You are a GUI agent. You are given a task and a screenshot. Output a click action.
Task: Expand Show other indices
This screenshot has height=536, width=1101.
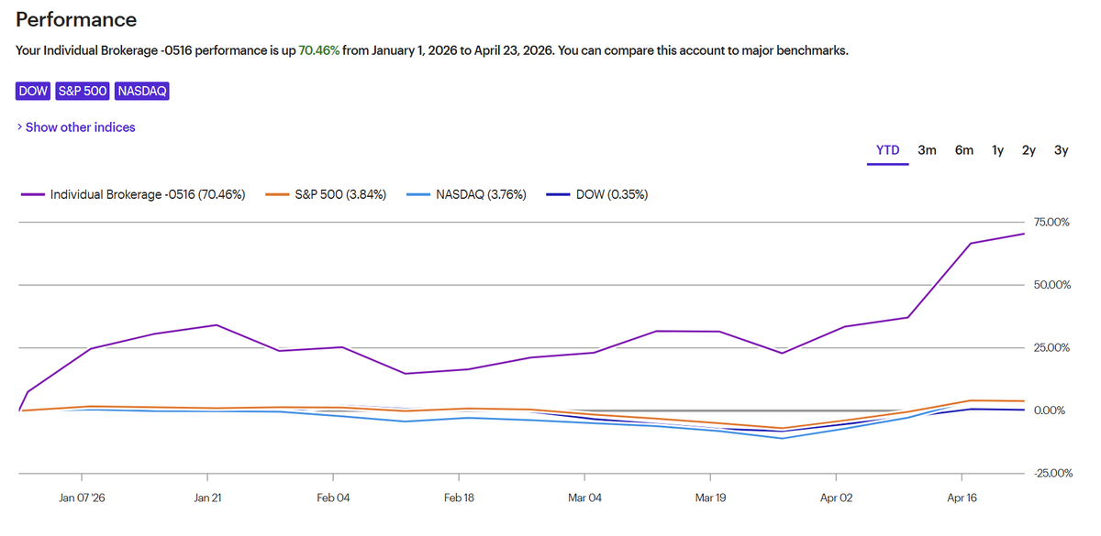[x=76, y=127]
